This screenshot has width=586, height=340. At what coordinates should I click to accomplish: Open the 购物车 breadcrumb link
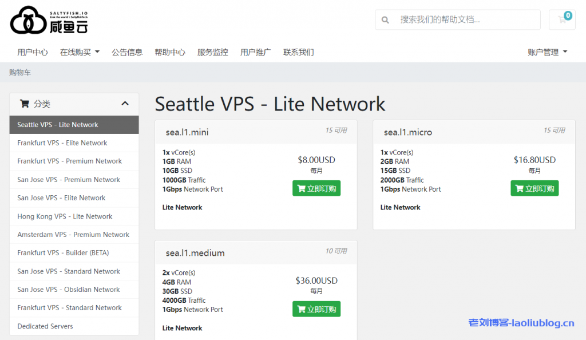[21, 73]
